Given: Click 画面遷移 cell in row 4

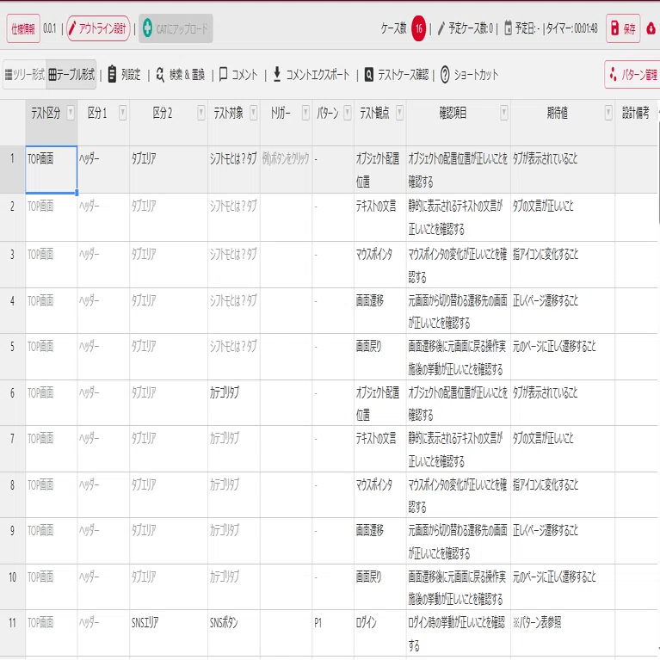Looking at the screenshot, I should pyautogui.click(x=380, y=311).
